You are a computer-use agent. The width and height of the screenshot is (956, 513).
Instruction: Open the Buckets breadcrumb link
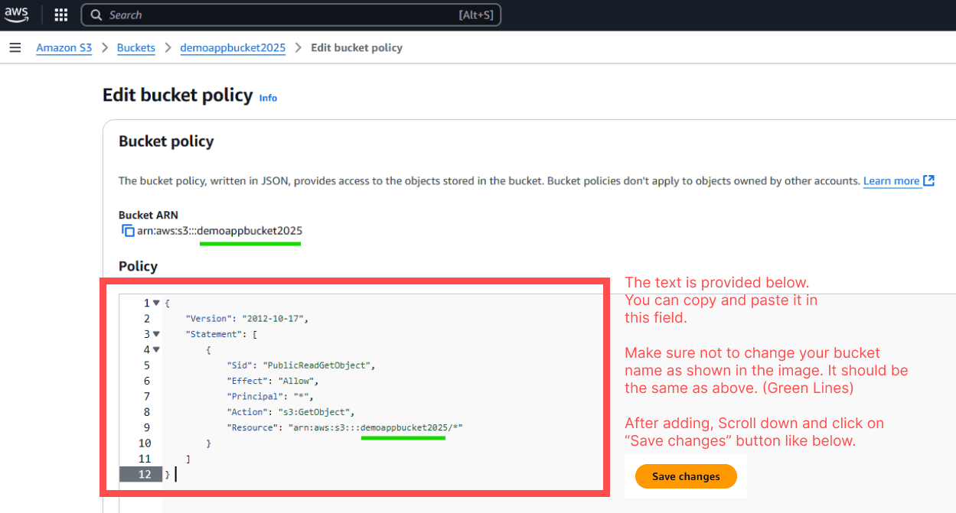tap(135, 47)
